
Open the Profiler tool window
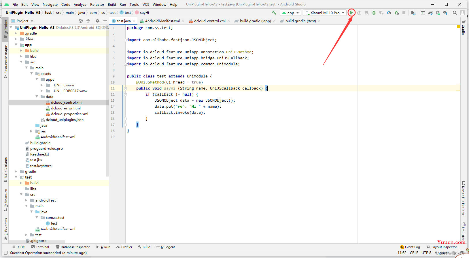click(124, 247)
